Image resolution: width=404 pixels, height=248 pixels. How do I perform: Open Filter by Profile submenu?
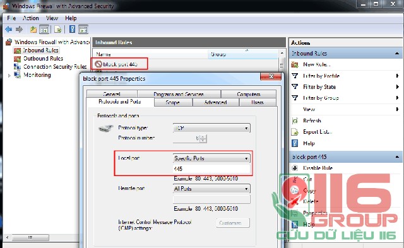pos(321,76)
